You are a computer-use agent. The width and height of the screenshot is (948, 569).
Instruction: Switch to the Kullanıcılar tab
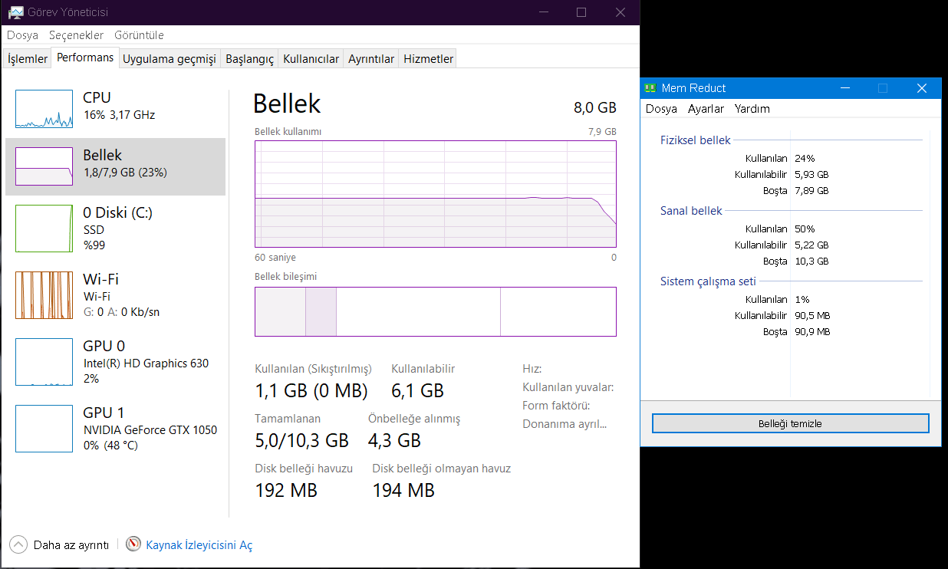click(311, 59)
